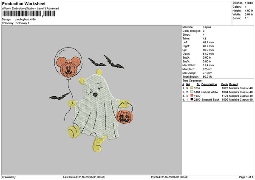Click the 'Stop Sequence:' heading
The height and width of the screenshot is (180, 255).
tap(193, 81)
